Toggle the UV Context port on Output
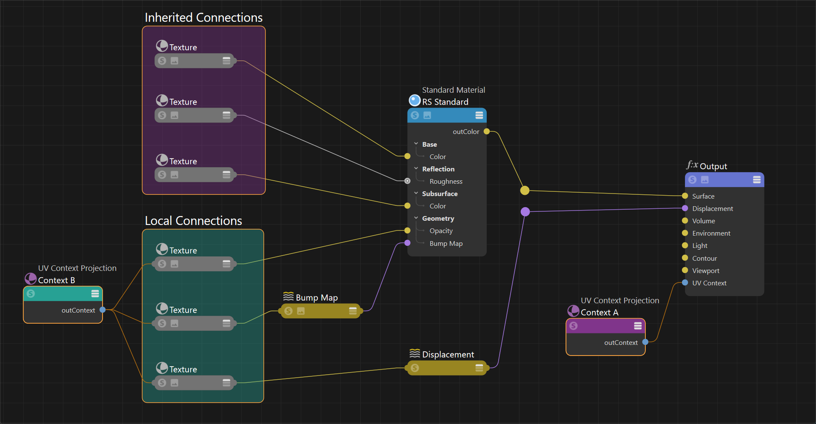The height and width of the screenshot is (424, 816). click(685, 283)
